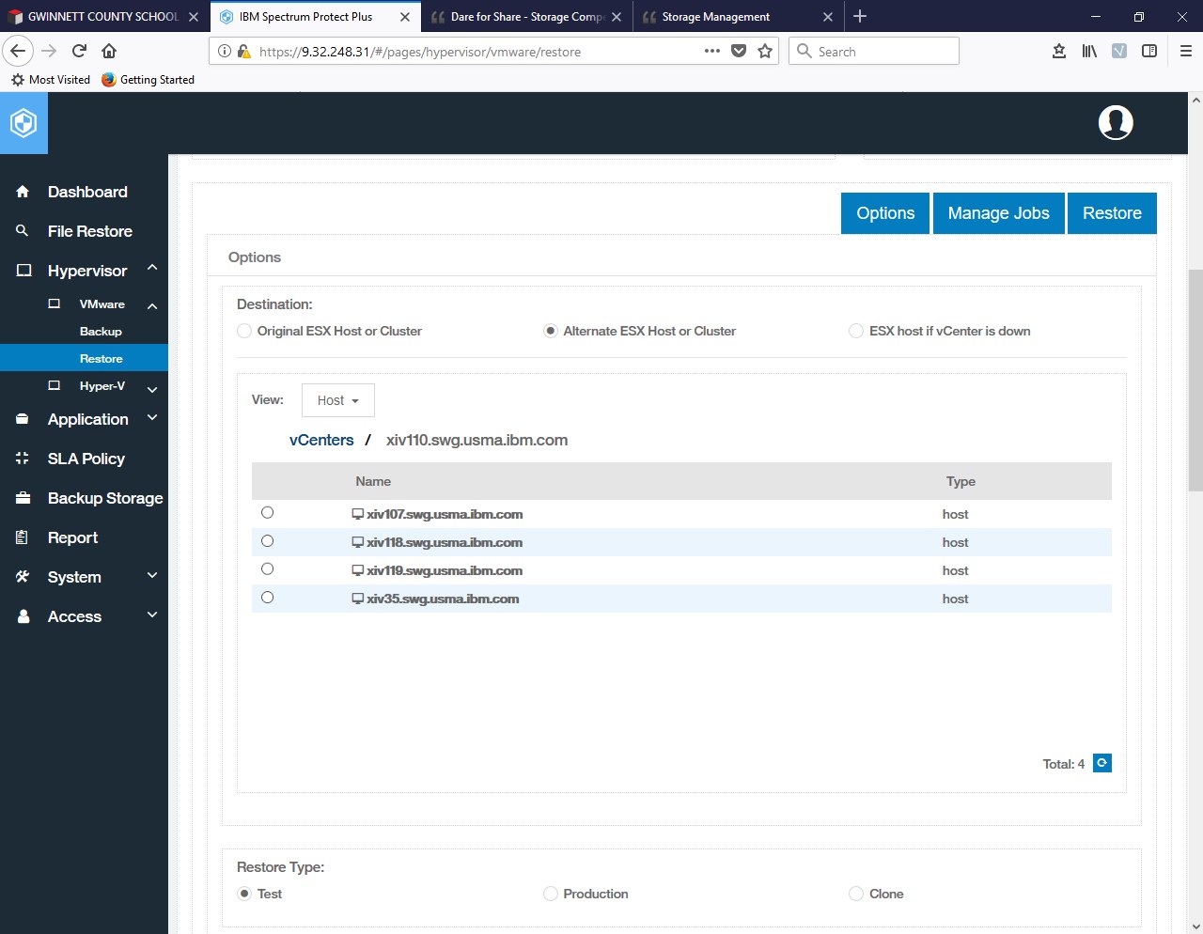This screenshot has height=934, width=1203.
Task: Open the Host view dropdown
Action: coord(337,399)
